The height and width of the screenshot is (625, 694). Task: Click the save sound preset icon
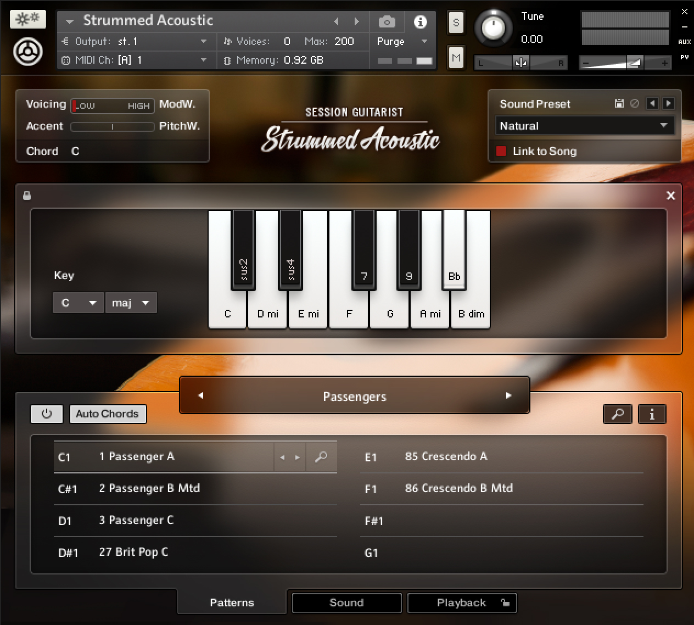click(619, 103)
